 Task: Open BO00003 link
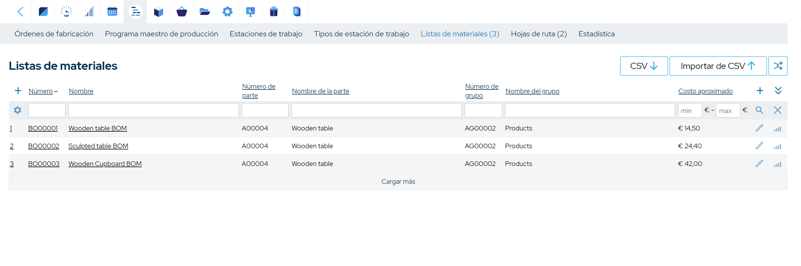[x=44, y=164]
